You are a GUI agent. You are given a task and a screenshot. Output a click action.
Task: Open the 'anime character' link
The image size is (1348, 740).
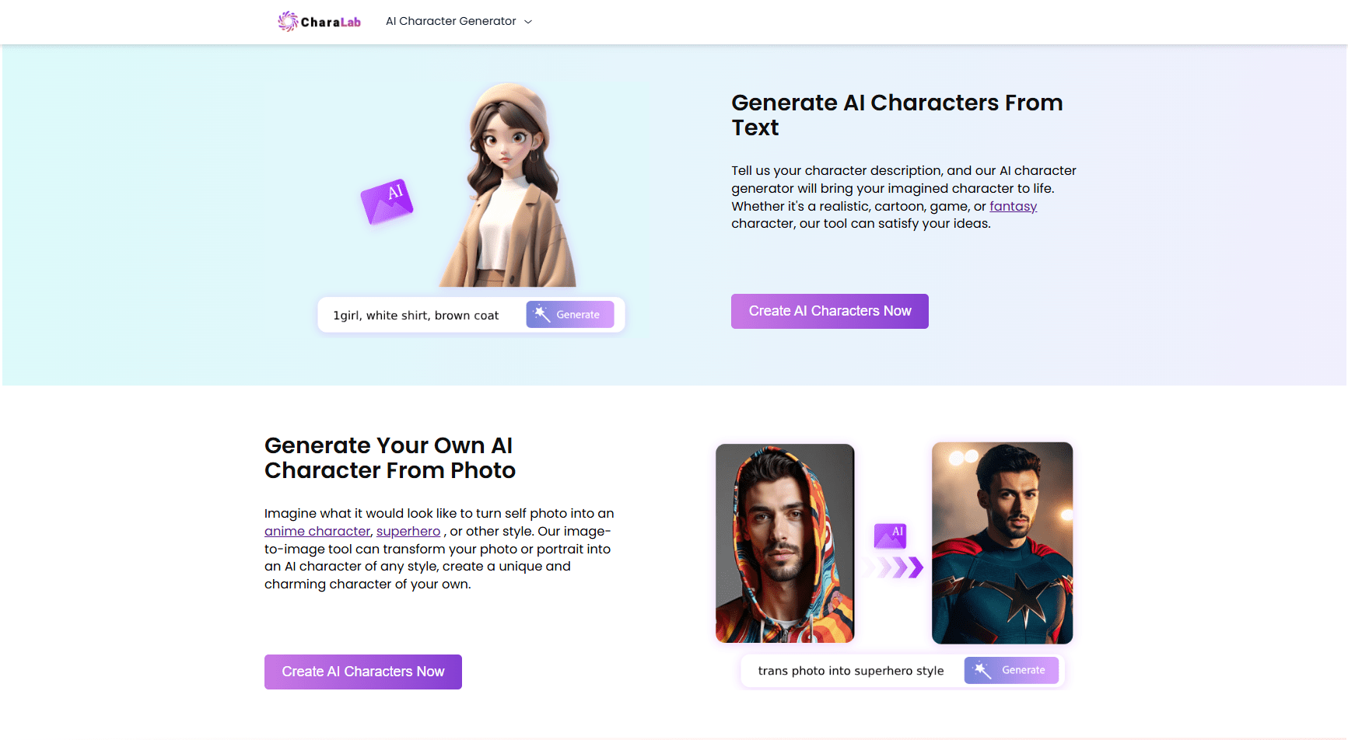317,532
